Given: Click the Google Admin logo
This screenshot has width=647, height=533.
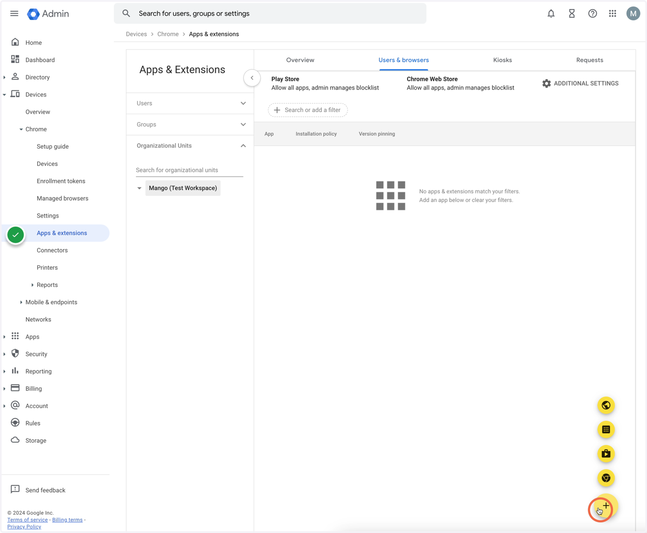Looking at the screenshot, I should 49,14.
